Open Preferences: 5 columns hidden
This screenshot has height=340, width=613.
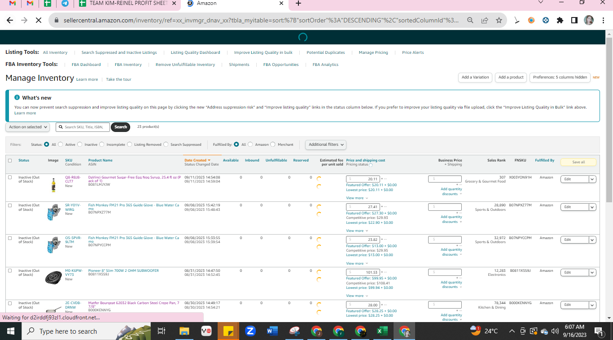pyautogui.click(x=560, y=77)
